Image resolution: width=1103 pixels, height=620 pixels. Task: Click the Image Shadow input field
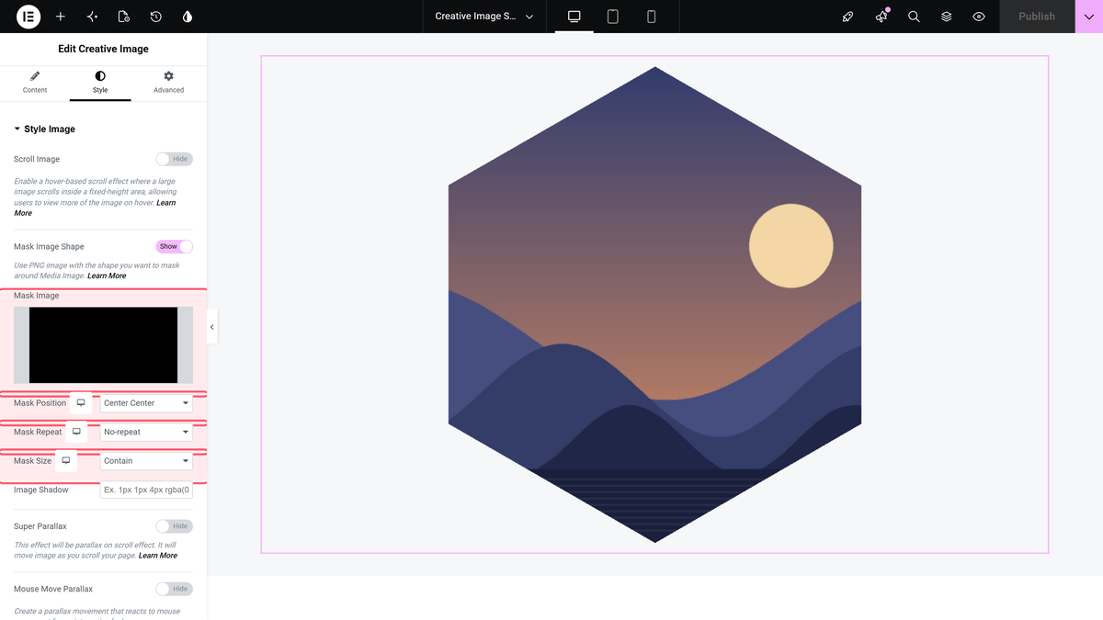(x=146, y=490)
